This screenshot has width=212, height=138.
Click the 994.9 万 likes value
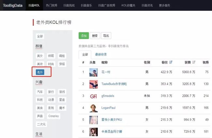(189, 120)
